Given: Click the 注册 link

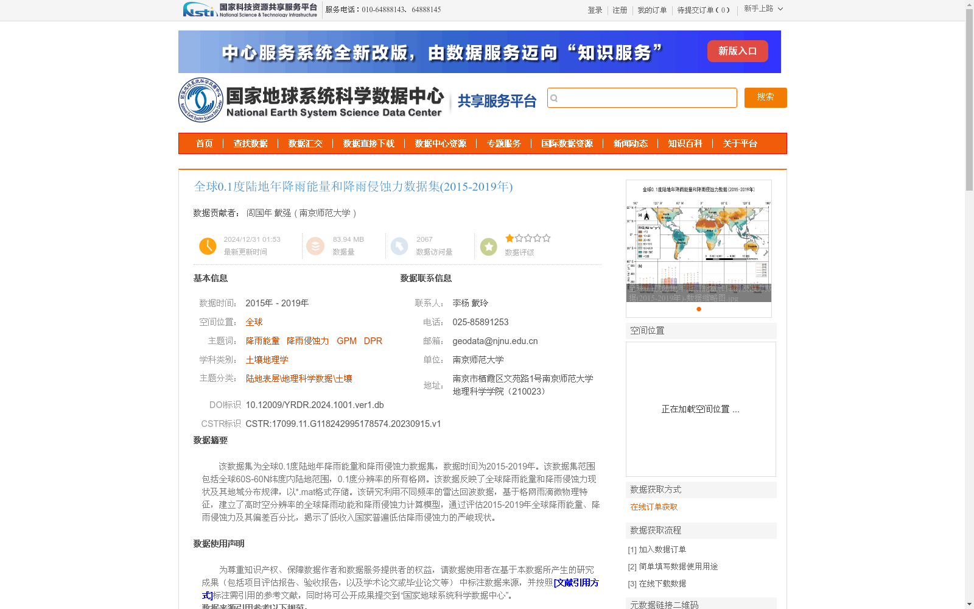Looking at the screenshot, I should coord(620,10).
